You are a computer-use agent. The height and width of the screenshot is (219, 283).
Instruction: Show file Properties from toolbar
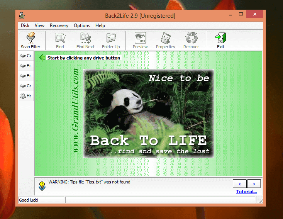pos(166,41)
